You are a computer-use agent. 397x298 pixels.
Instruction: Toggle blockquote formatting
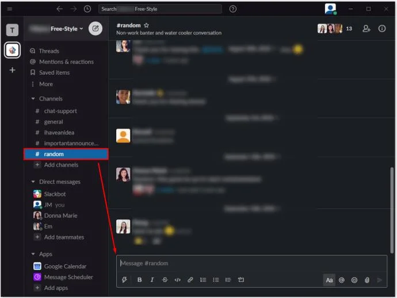[x=228, y=280]
